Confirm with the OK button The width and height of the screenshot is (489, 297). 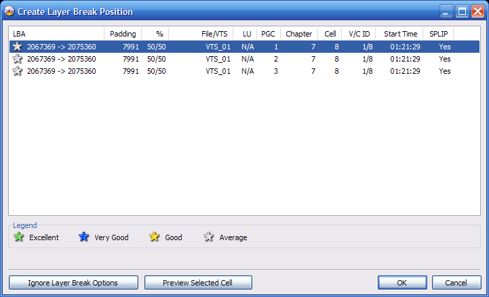(x=402, y=283)
